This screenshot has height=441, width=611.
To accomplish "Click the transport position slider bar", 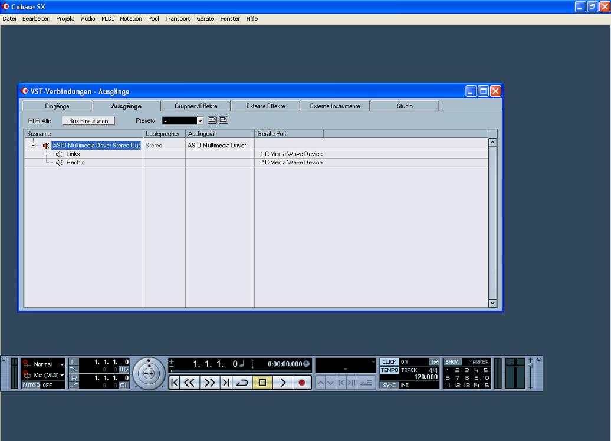I will [x=239, y=371].
